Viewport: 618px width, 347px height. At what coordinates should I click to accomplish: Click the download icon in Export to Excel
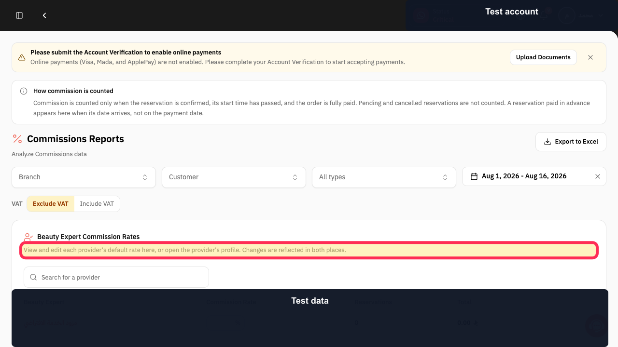(548, 142)
